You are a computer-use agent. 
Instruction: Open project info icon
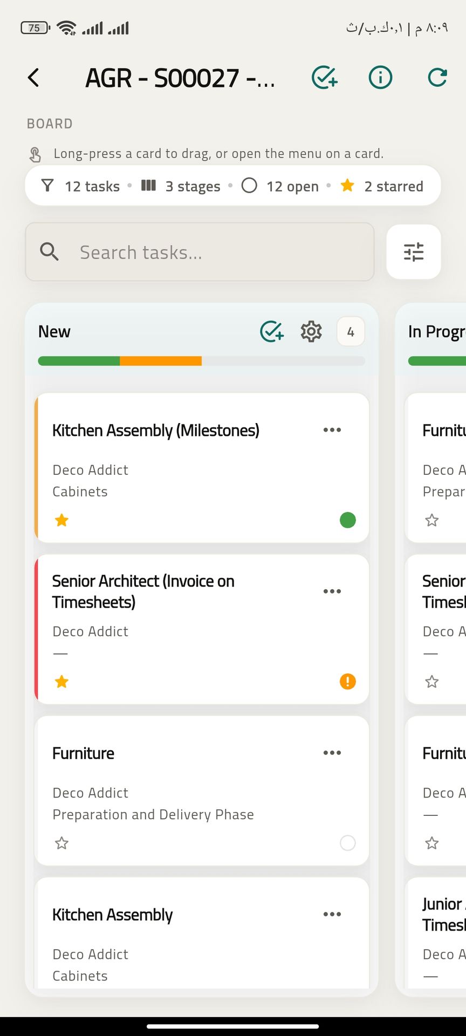point(380,78)
